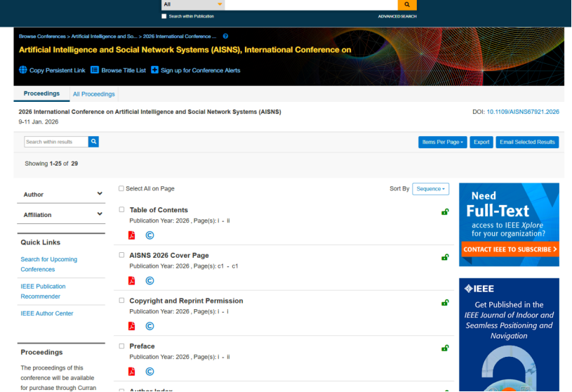Expand the Author filter section

coord(61,195)
